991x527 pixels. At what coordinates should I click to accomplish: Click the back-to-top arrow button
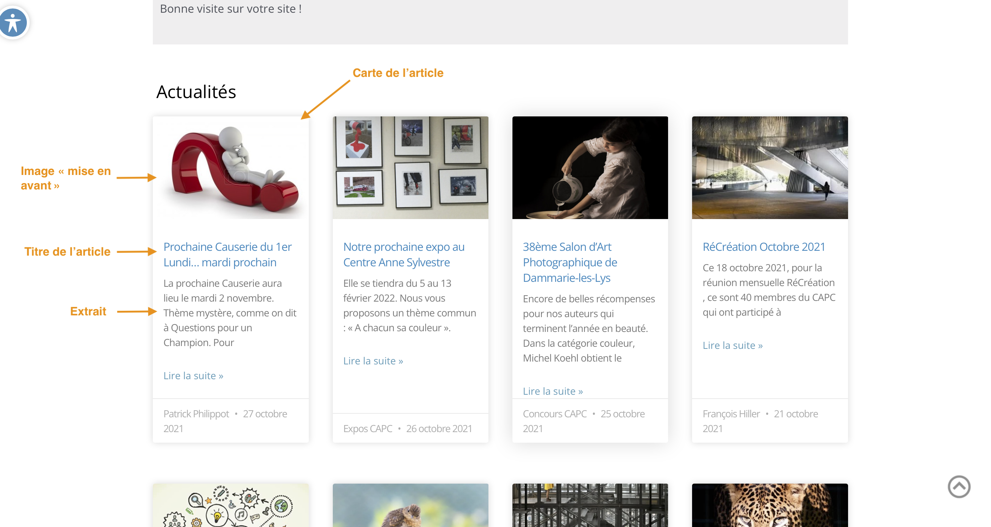click(959, 487)
